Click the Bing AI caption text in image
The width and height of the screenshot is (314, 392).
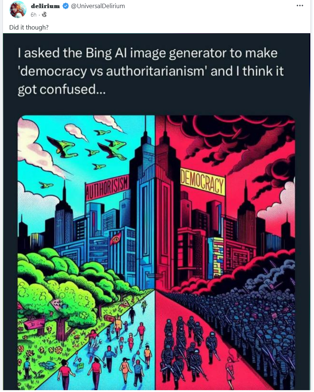pyautogui.click(x=151, y=71)
